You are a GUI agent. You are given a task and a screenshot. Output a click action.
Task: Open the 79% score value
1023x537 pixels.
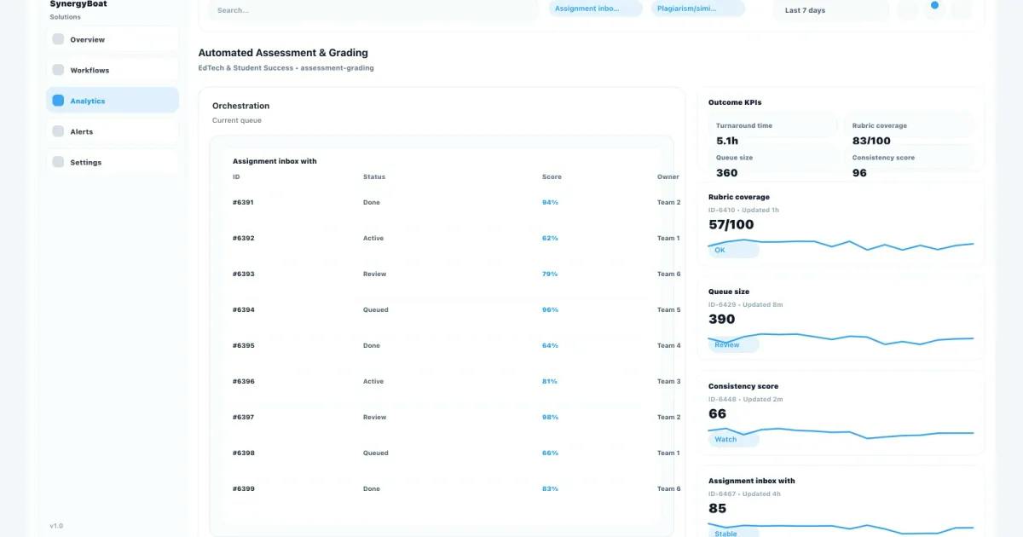tap(550, 274)
